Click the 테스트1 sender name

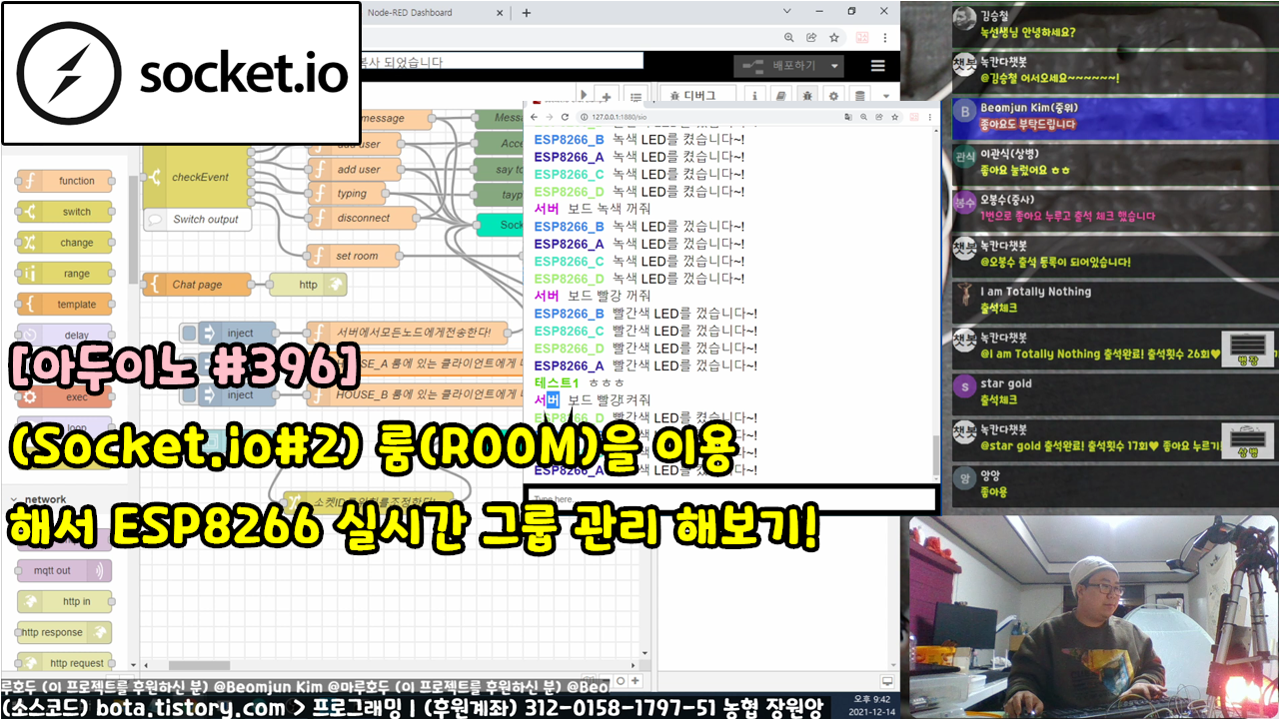[558, 382]
